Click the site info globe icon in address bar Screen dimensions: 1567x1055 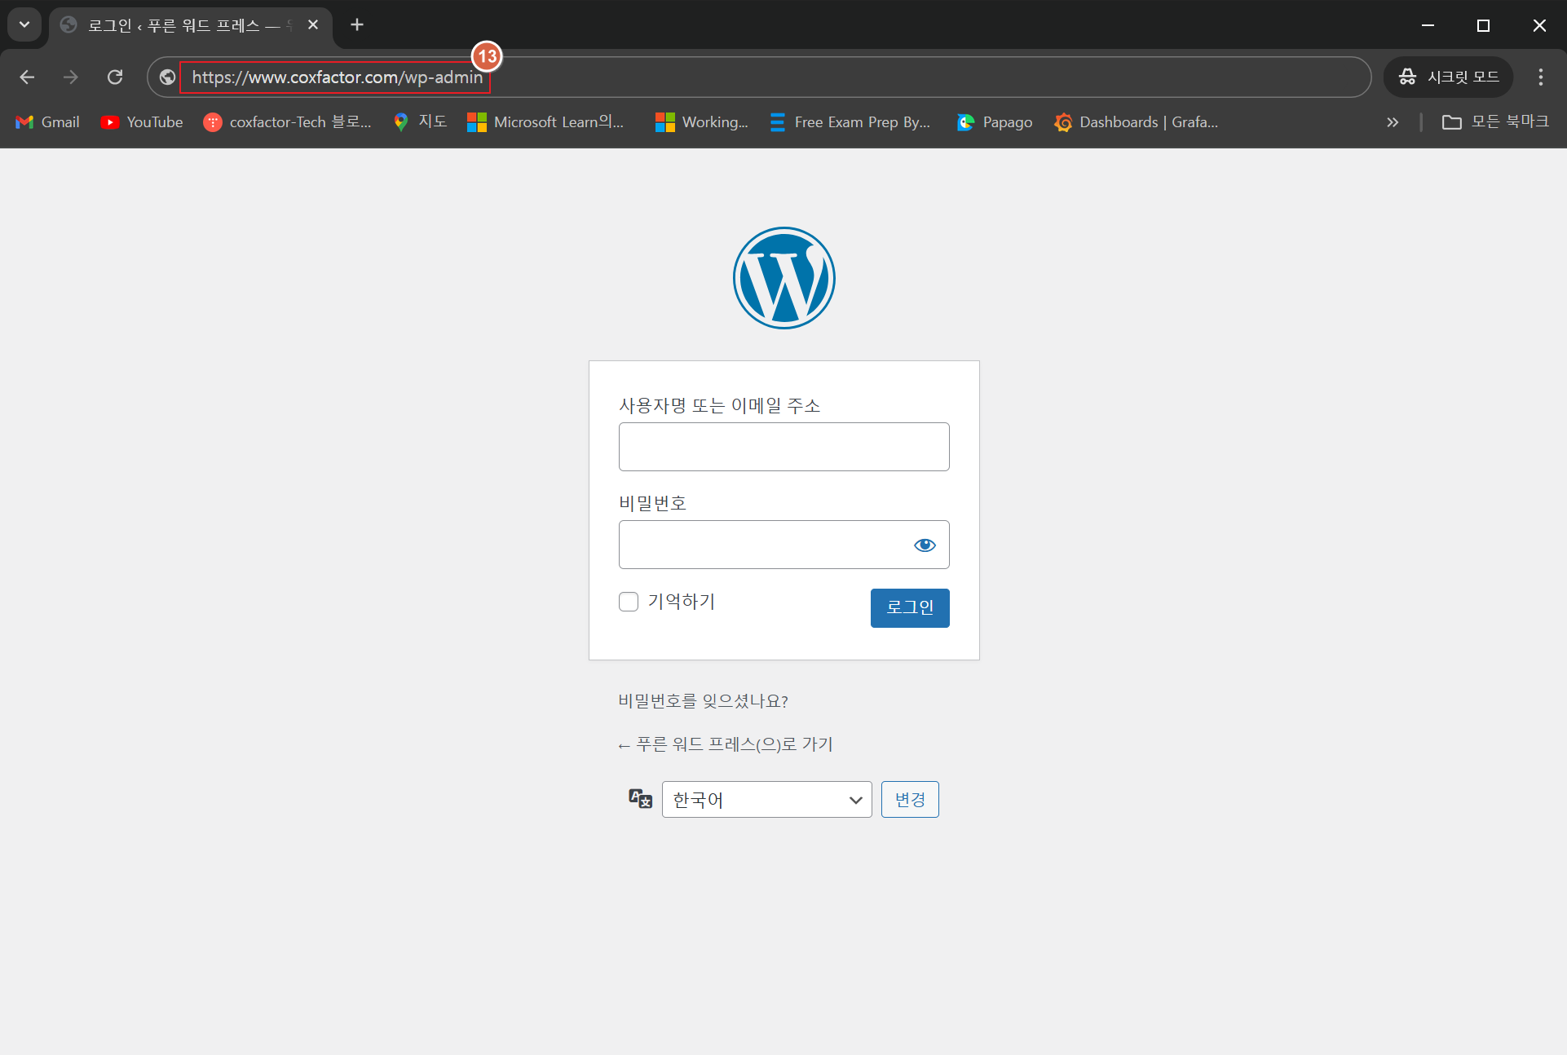click(x=167, y=77)
